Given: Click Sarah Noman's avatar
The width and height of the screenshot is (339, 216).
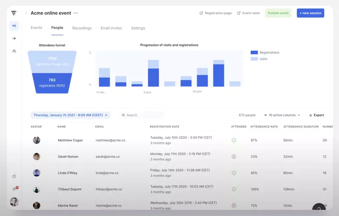Looking at the screenshot, I should [36, 157].
